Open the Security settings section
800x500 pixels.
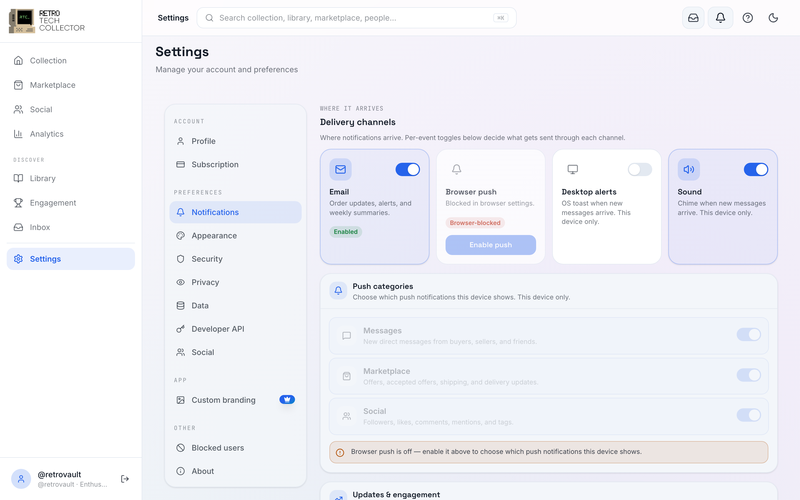tap(235, 259)
